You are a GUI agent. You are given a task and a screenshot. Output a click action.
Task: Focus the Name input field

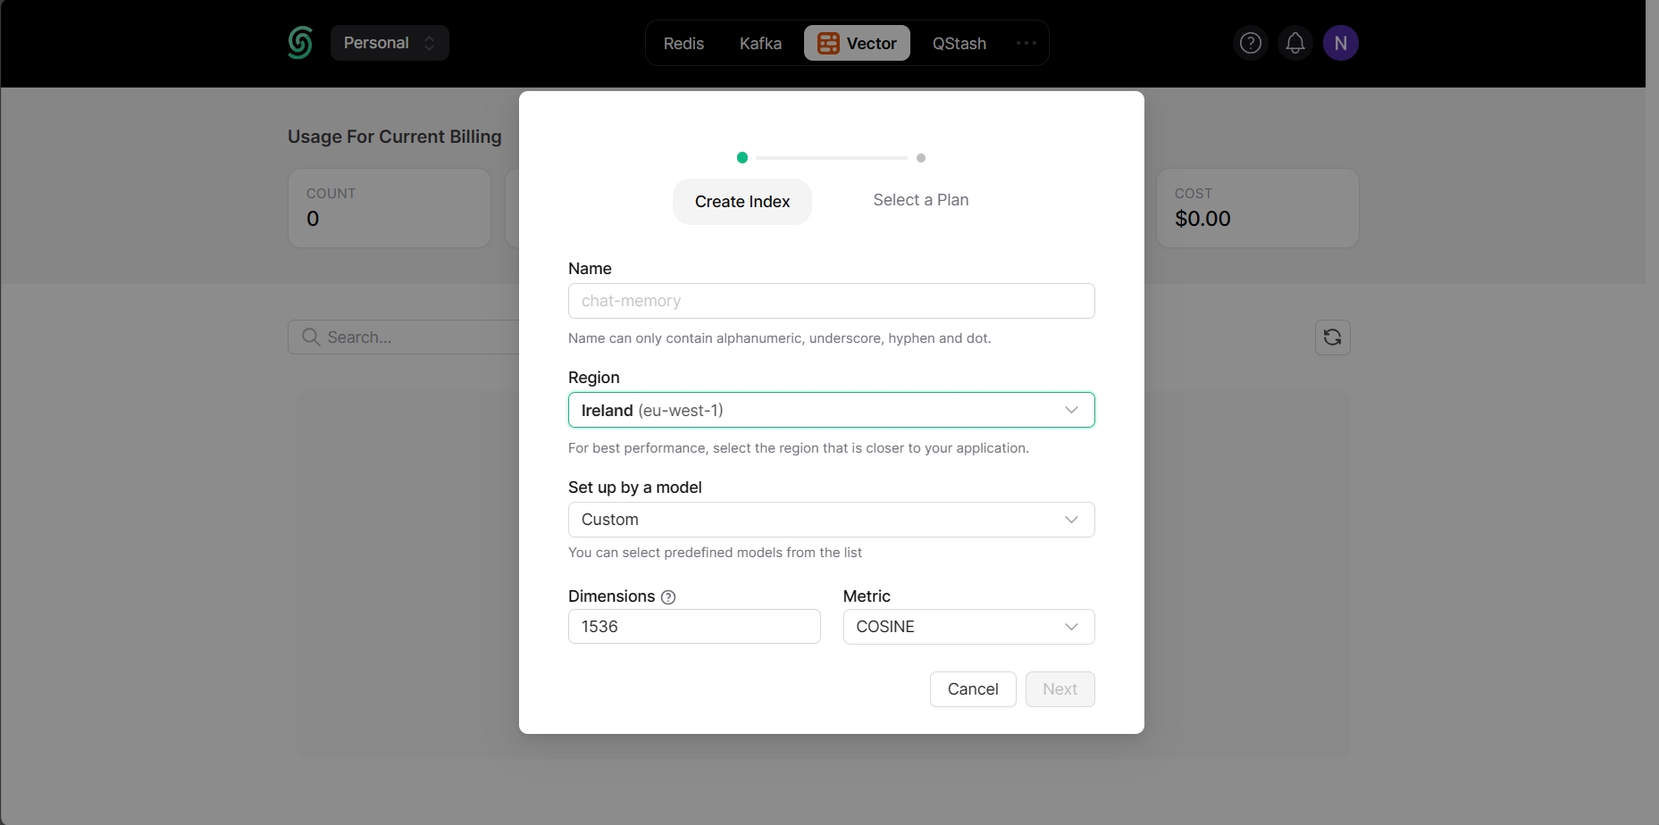click(x=831, y=301)
